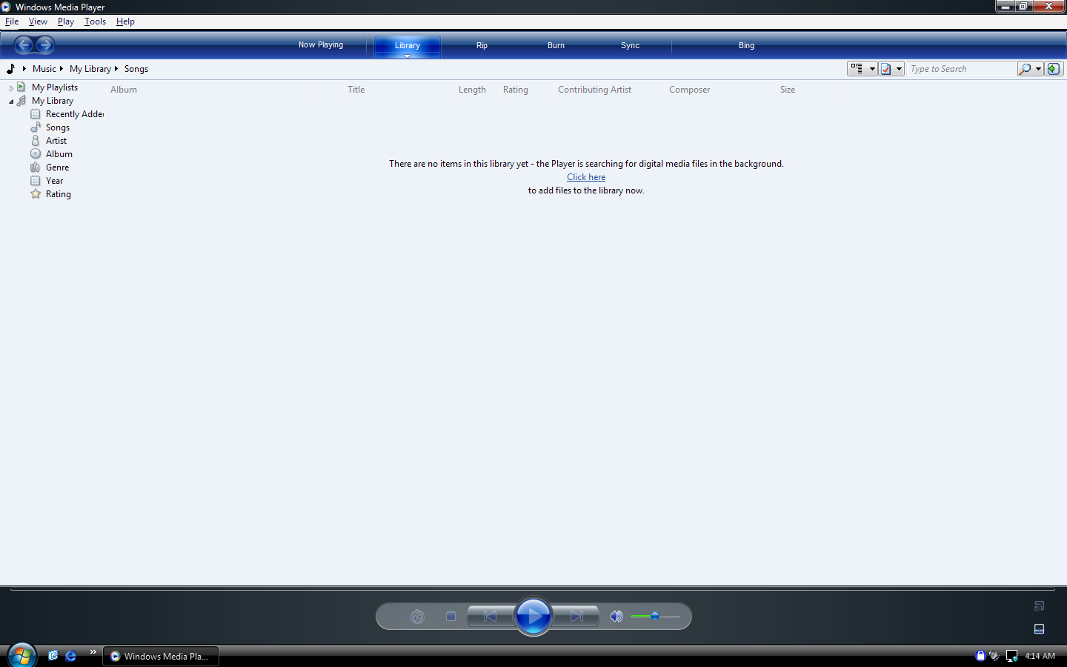Click the Genre icon
Image resolution: width=1067 pixels, height=667 pixels.
pyautogui.click(x=36, y=167)
